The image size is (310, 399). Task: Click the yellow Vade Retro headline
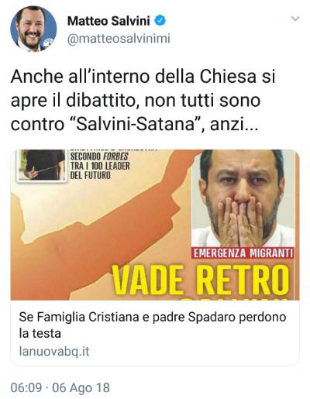click(201, 280)
